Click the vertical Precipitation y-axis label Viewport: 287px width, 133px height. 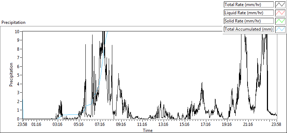point(11,75)
